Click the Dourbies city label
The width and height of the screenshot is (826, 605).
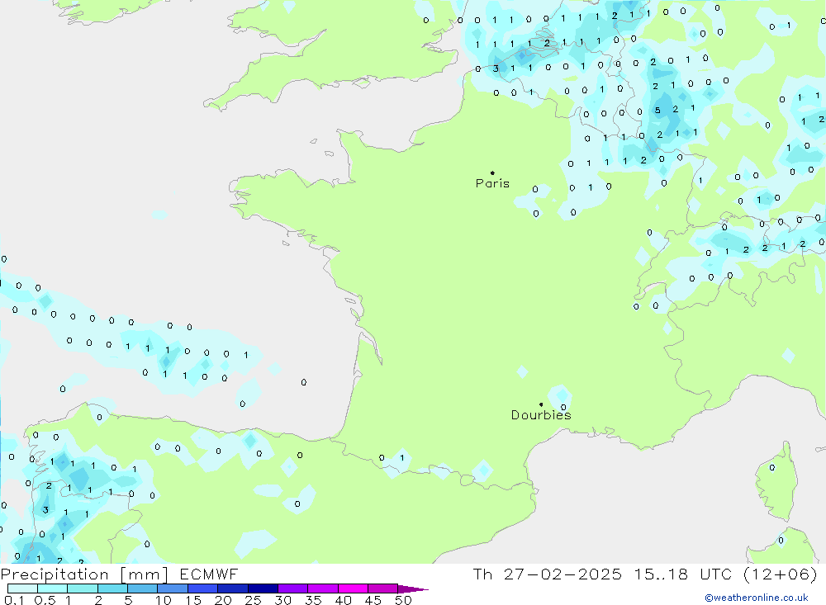tap(541, 415)
